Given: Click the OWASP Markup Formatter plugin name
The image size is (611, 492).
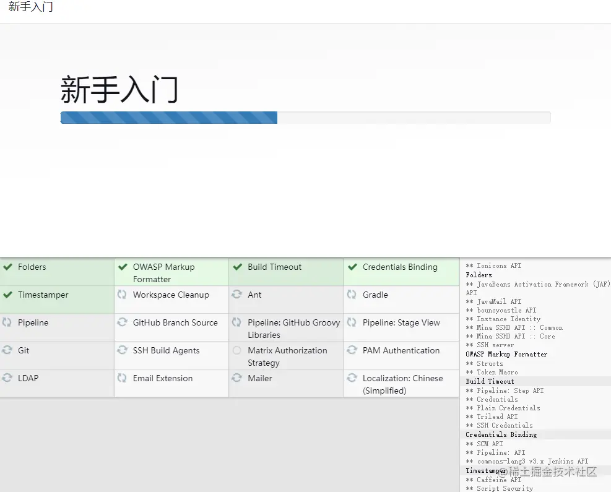Looking at the screenshot, I should 163,273.
